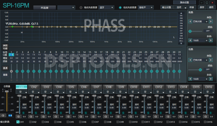Select the 高优先级音源 radio button
This screenshot has width=217, height=126.
click(81, 8)
